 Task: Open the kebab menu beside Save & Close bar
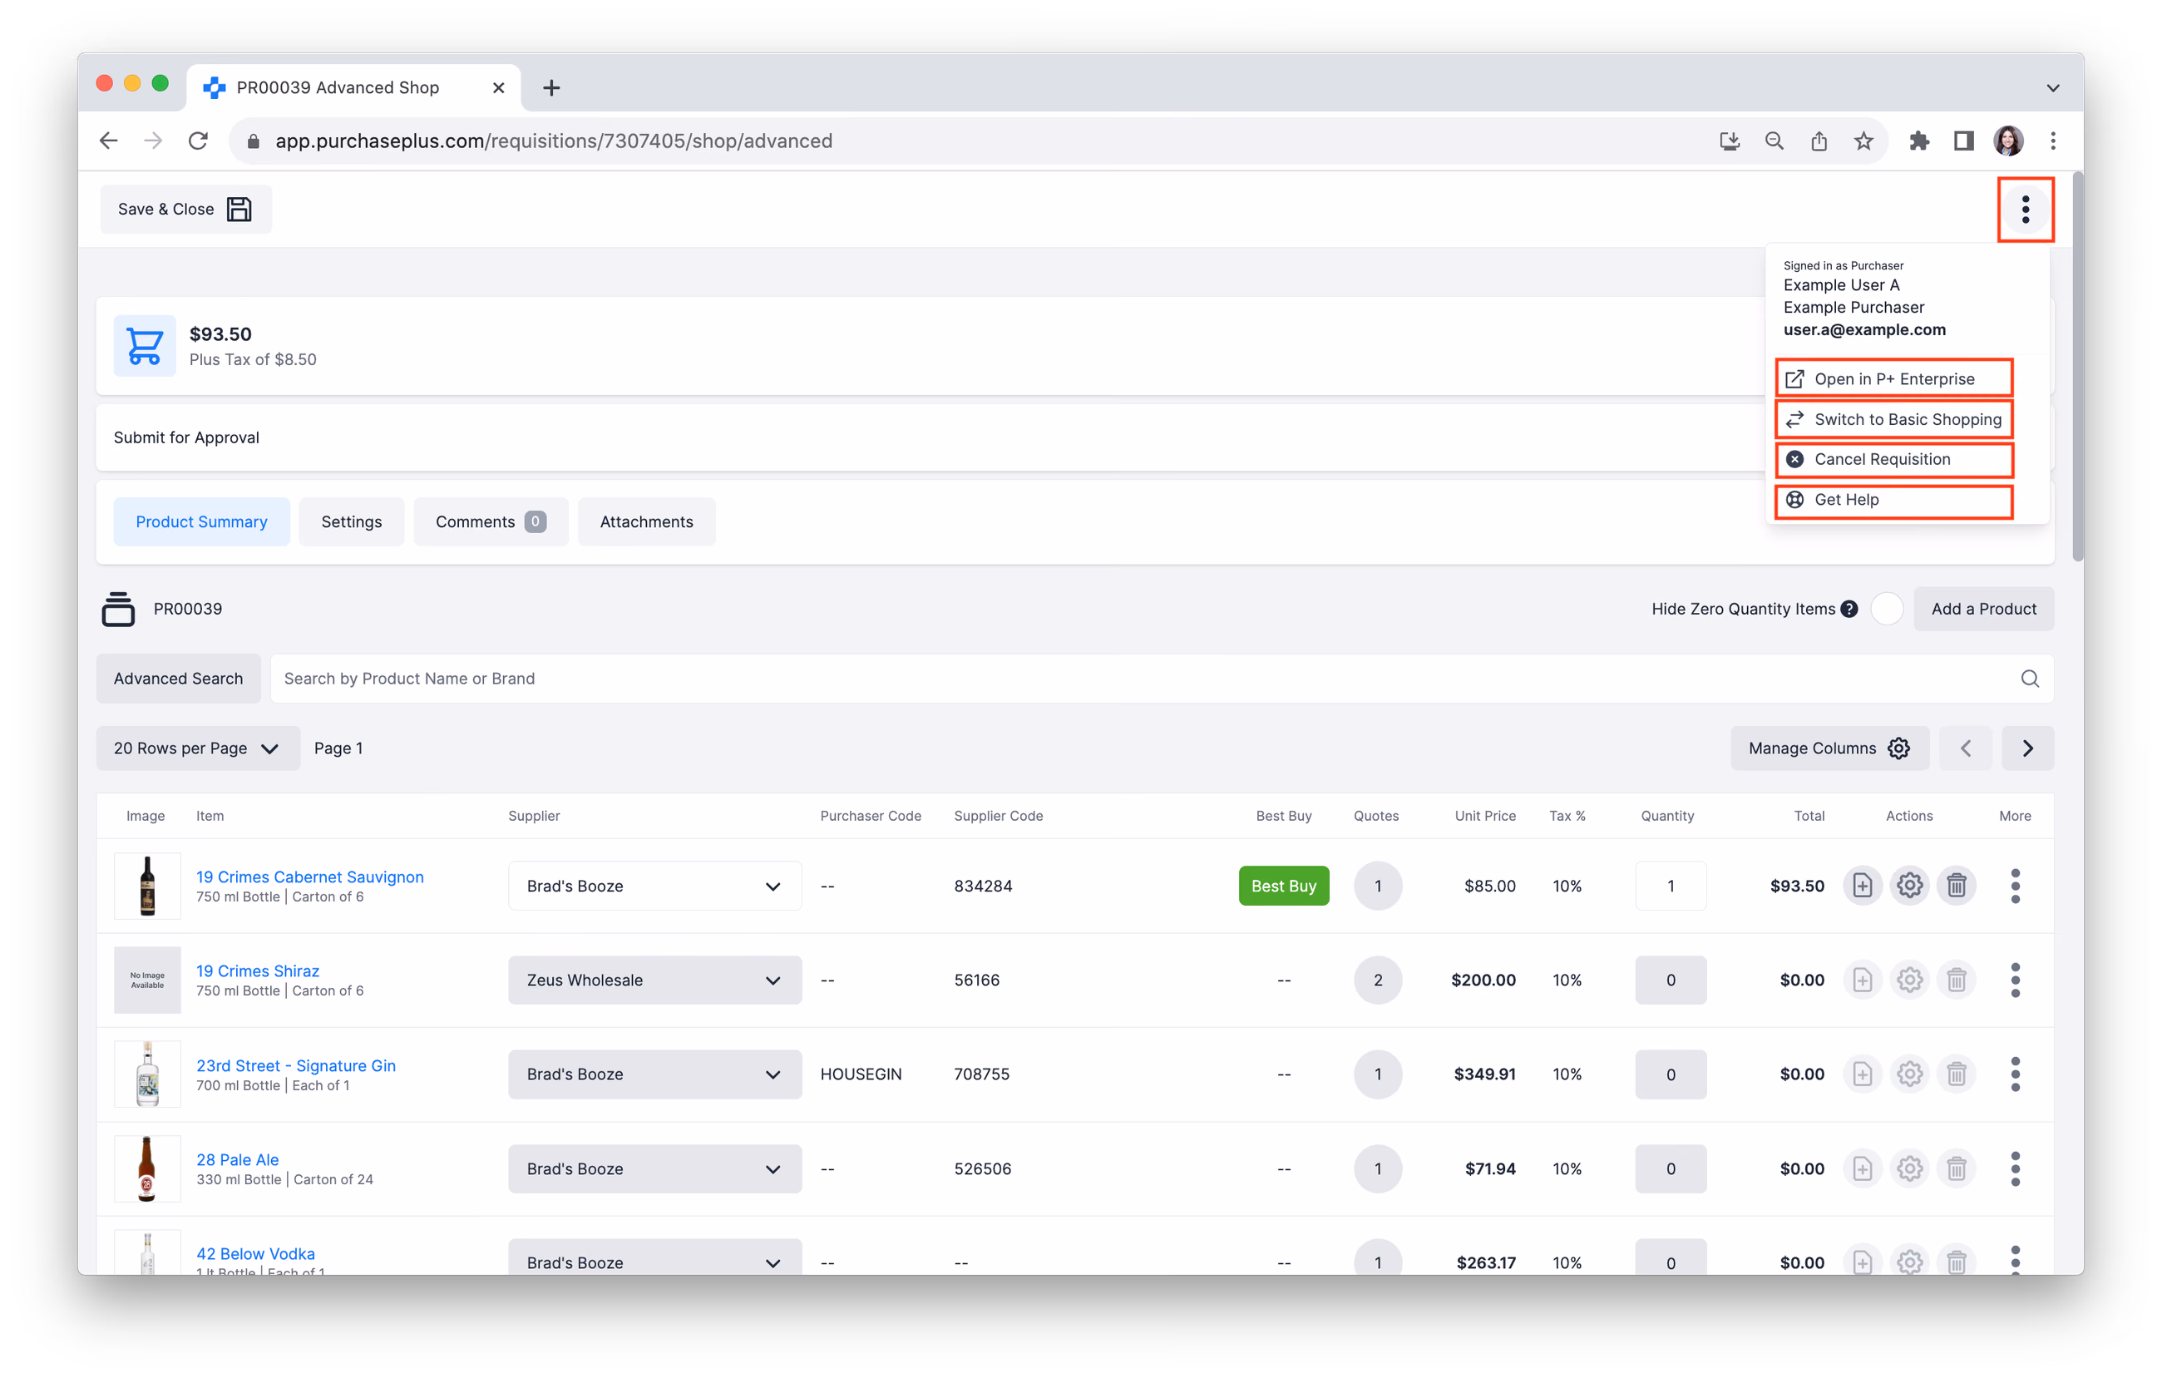click(x=2025, y=210)
